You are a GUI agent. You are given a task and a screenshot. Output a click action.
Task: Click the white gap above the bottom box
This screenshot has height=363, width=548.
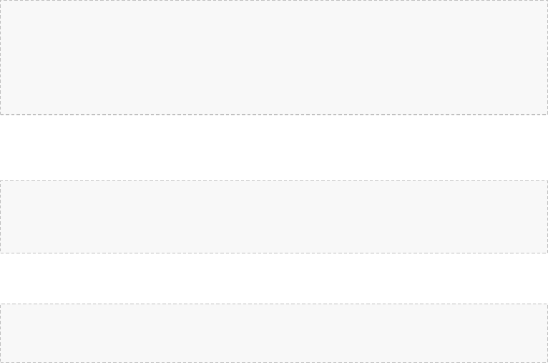tap(274, 279)
